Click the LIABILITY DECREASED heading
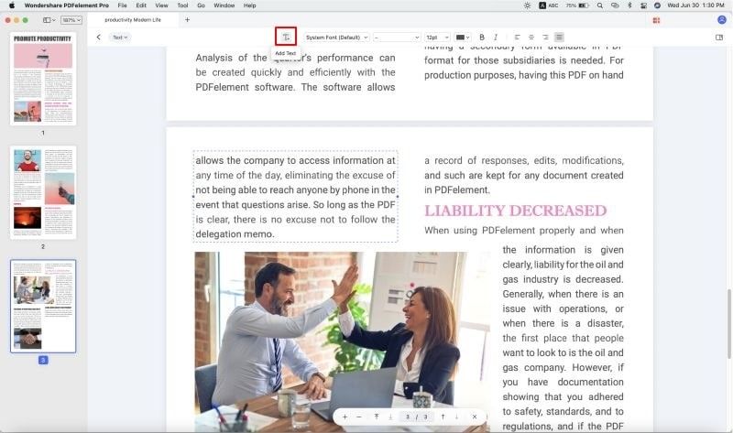 coord(515,211)
